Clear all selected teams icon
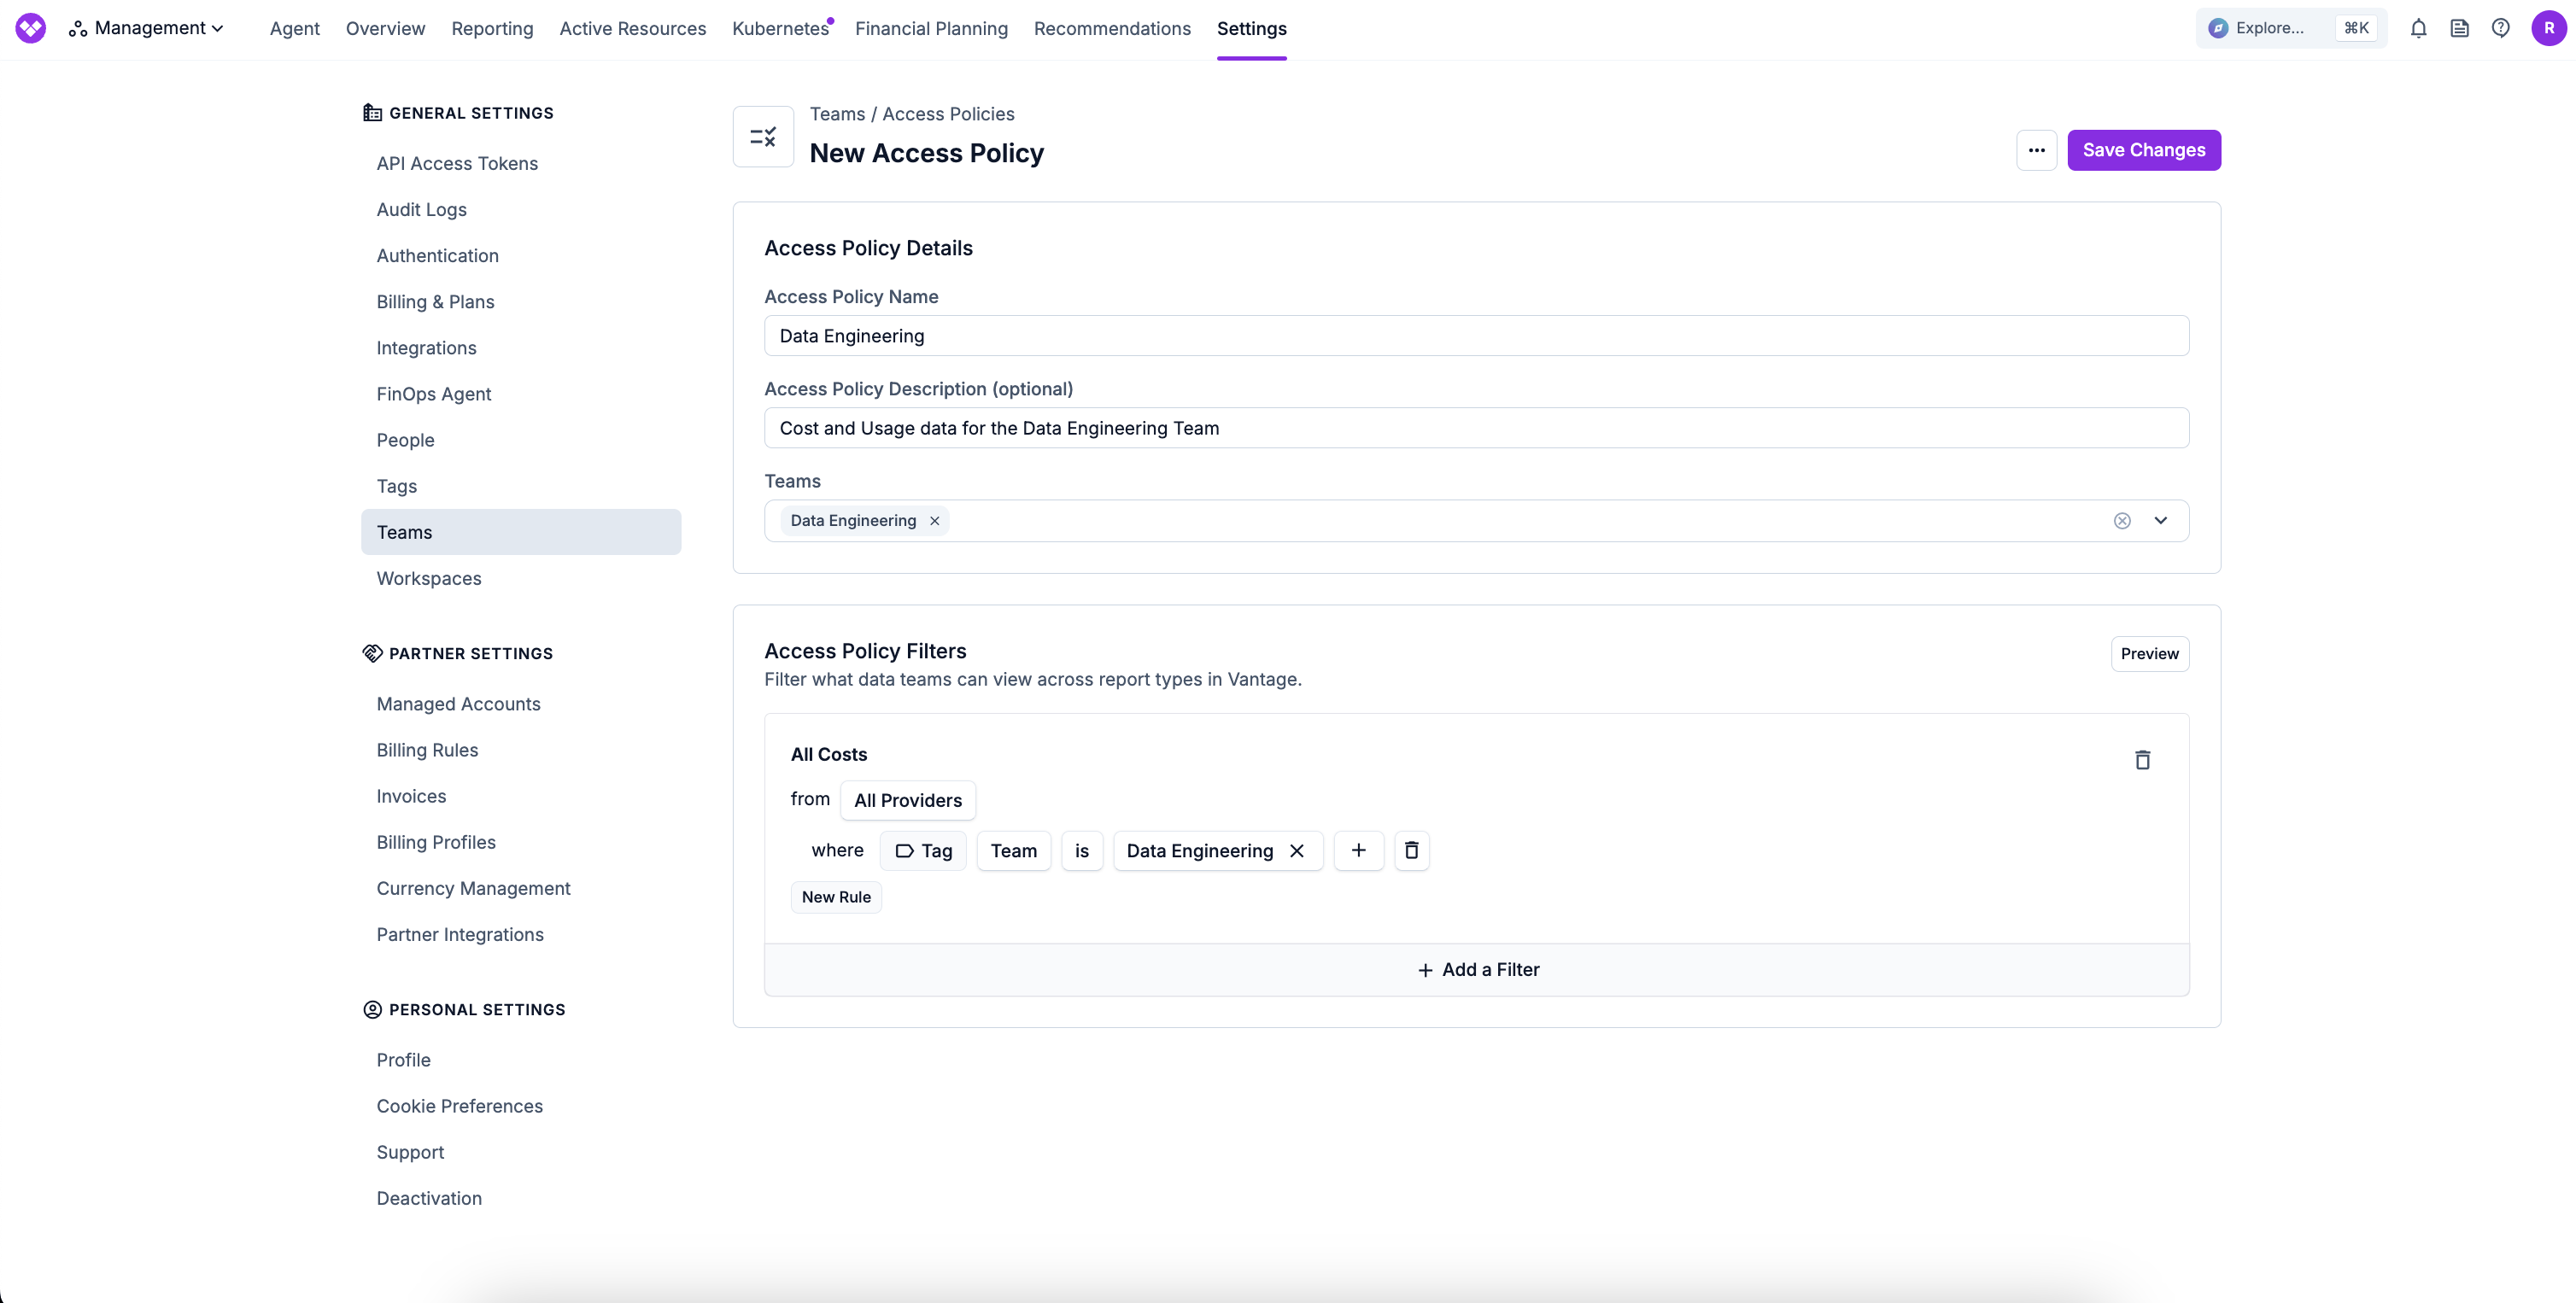 (x=2122, y=521)
